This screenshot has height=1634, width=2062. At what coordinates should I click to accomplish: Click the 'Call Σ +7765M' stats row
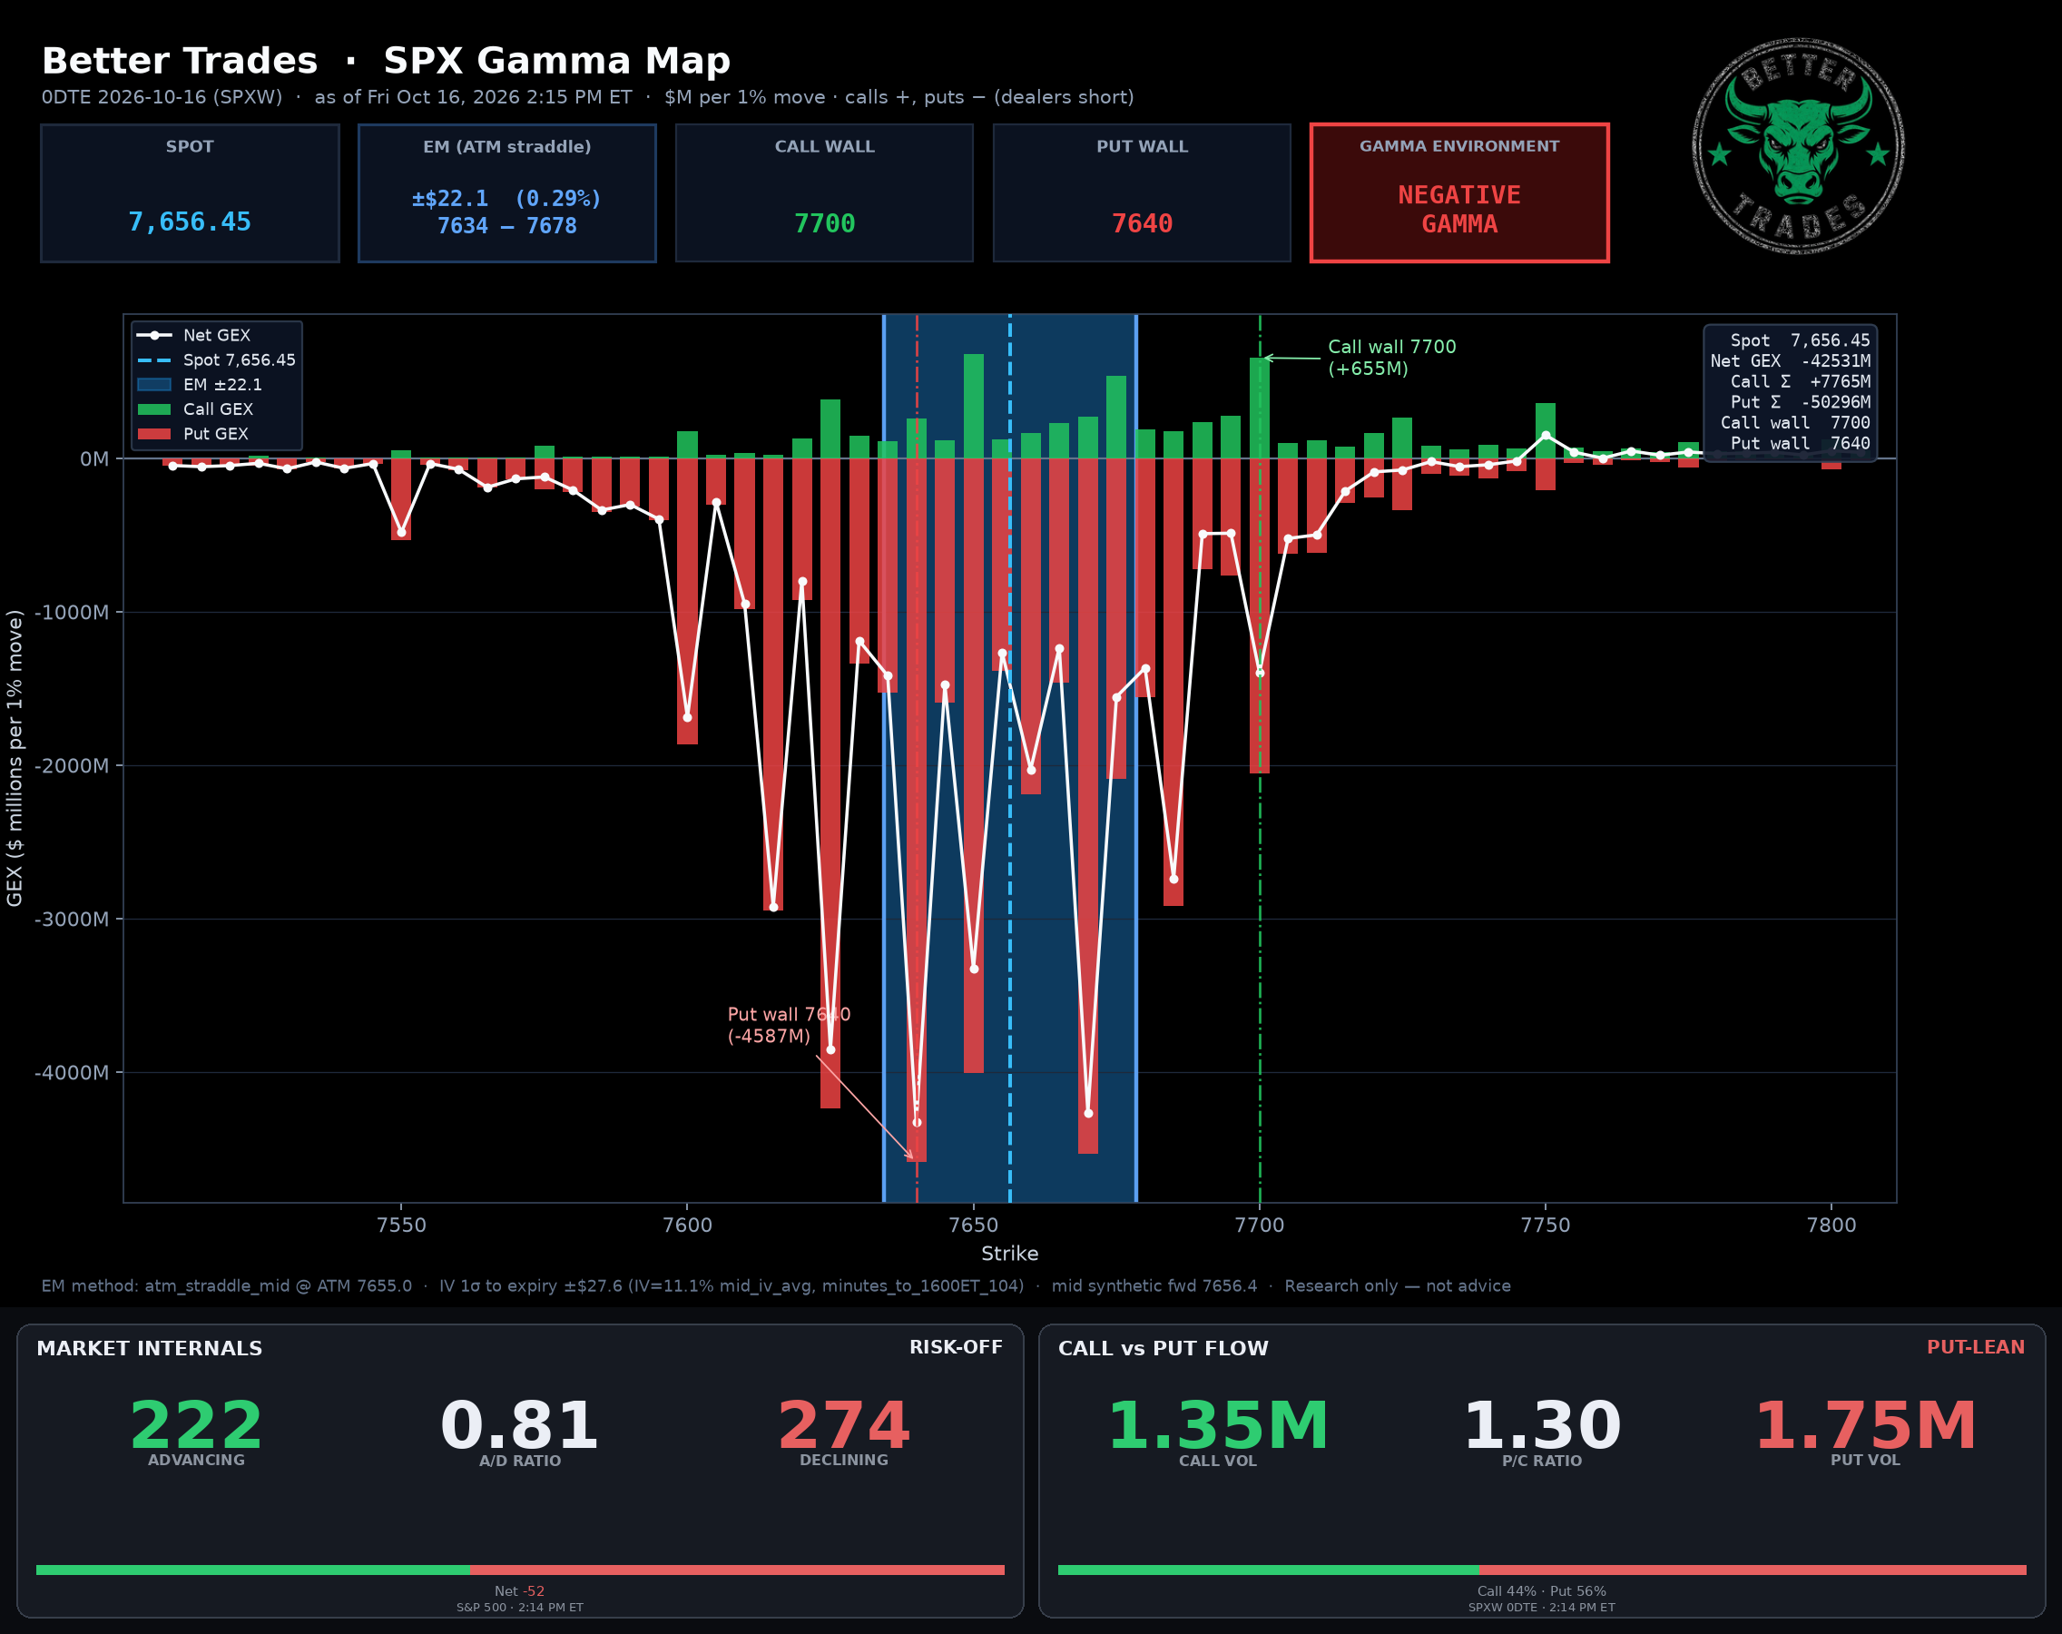pos(1799,381)
